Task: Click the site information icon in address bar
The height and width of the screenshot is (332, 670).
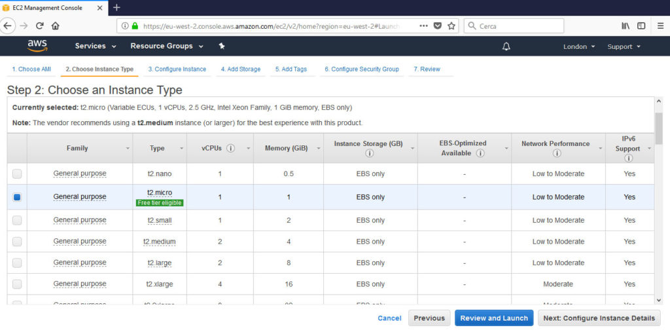Action: (125, 26)
